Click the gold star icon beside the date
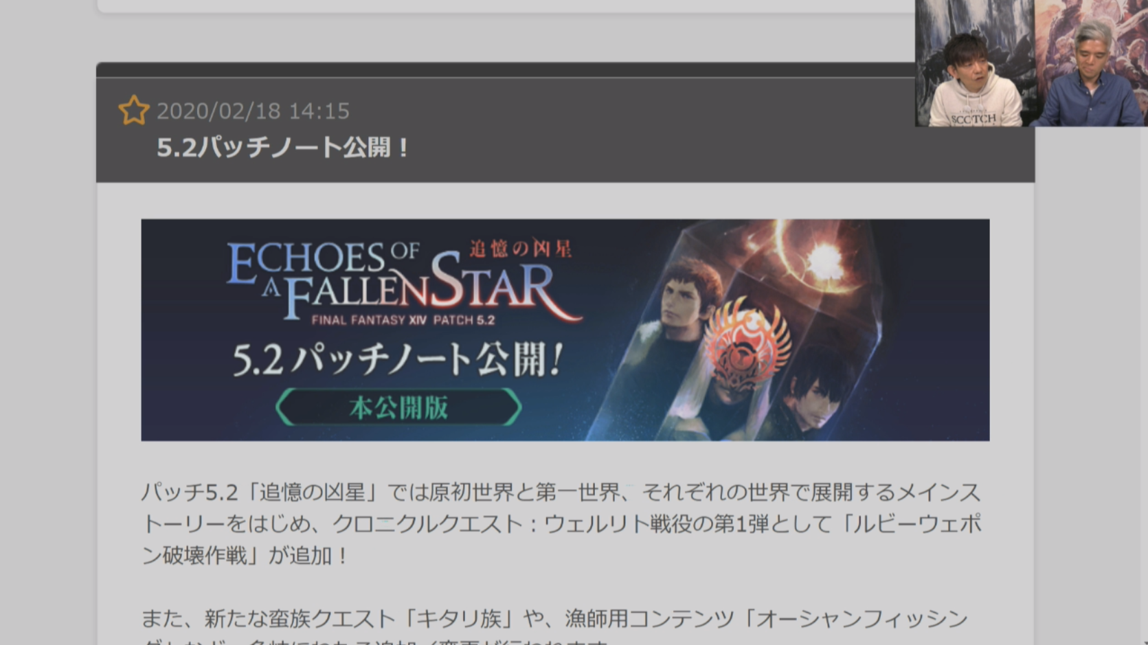Screen dimensions: 1148x645 point(133,110)
